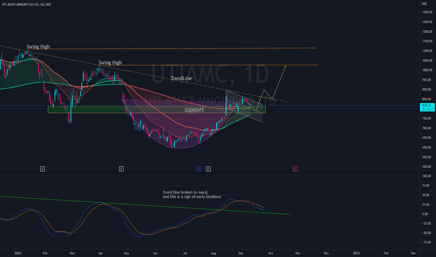Select the 'Trend line broken in macd' note
The image size is (436, 257).
(192, 194)
